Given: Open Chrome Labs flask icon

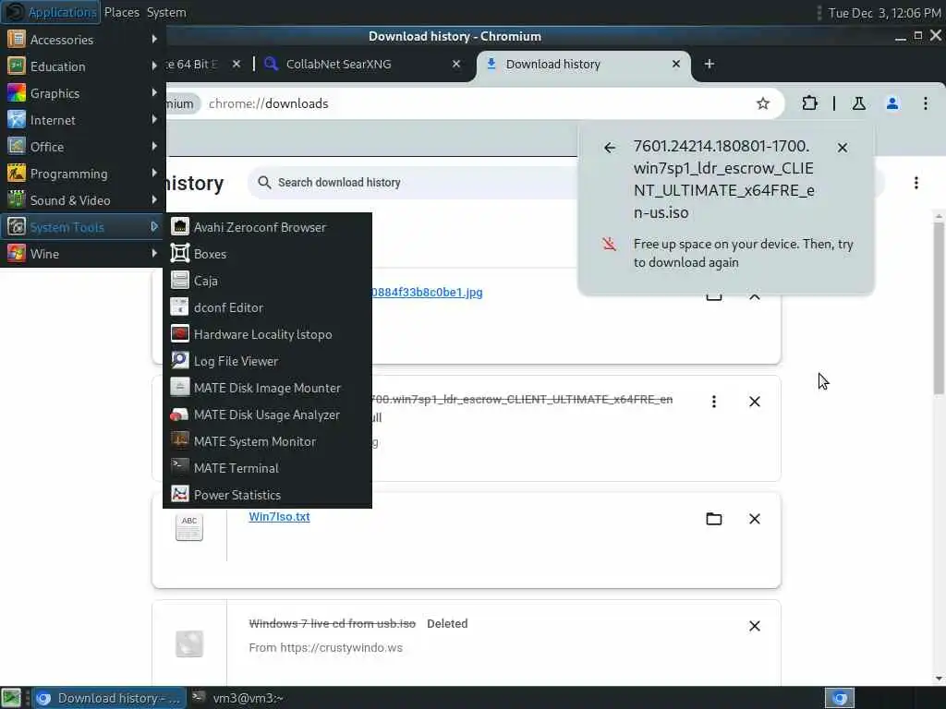Looking at the screenshot, I should [x=859, y=103].
